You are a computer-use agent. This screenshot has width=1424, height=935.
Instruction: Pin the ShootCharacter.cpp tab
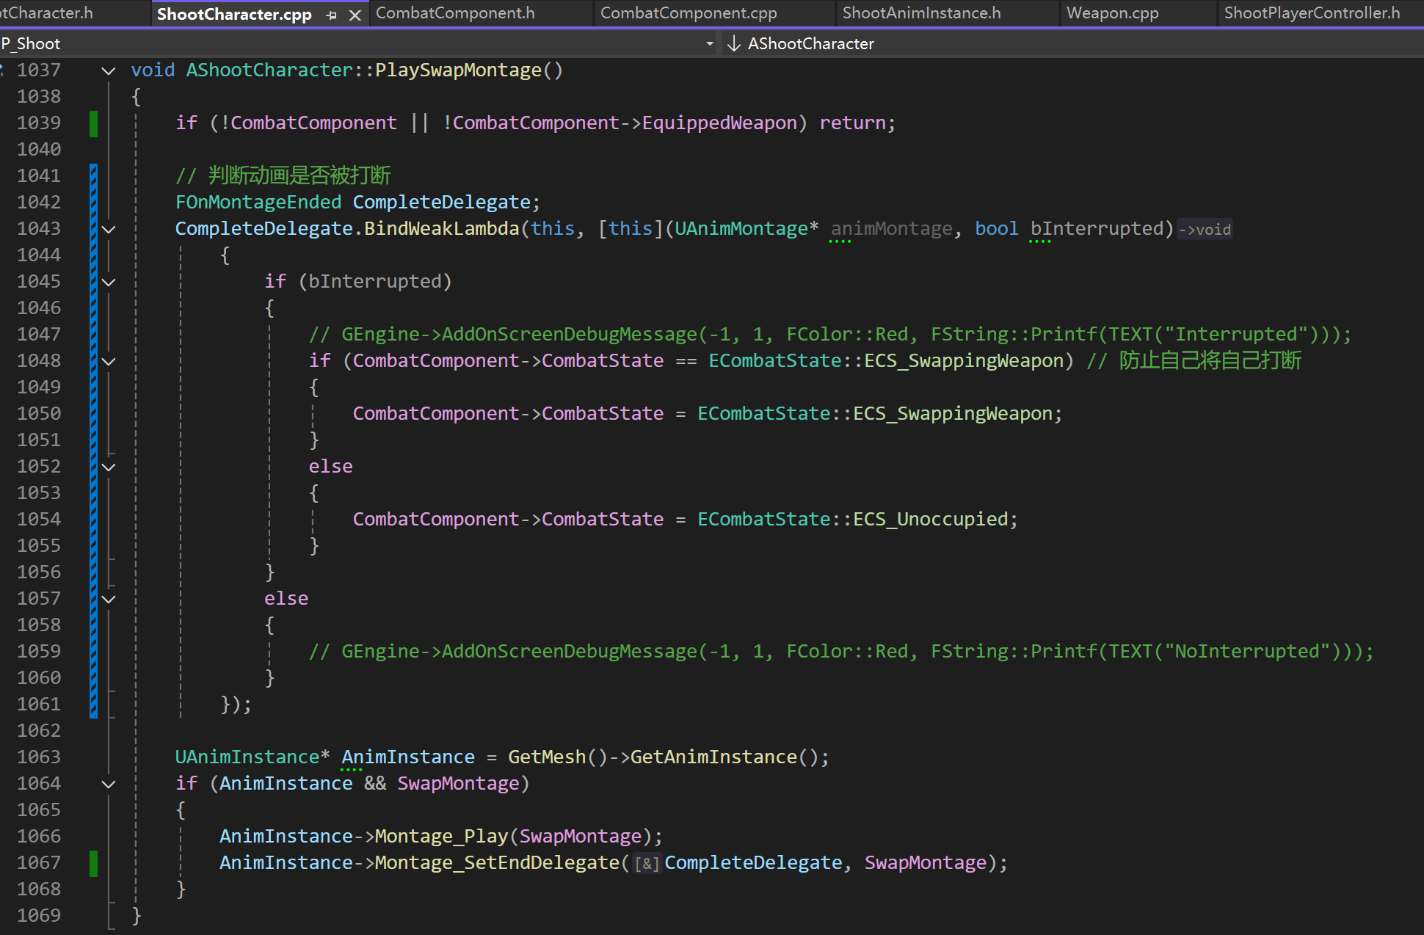332,15
